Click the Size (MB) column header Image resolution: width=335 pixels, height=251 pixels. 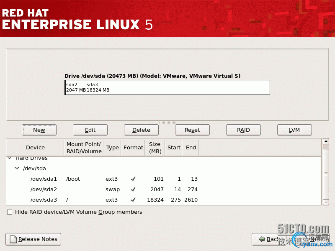pos(155,148)
